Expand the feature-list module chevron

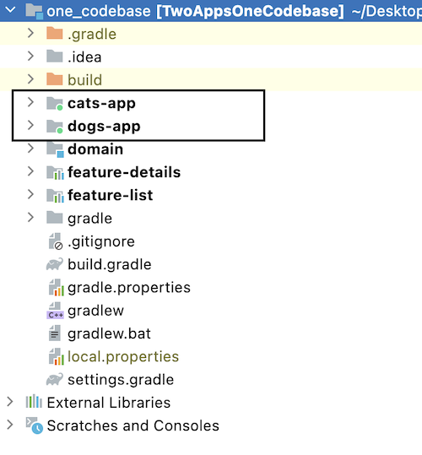pyautogui.click(x=30, y=194)
